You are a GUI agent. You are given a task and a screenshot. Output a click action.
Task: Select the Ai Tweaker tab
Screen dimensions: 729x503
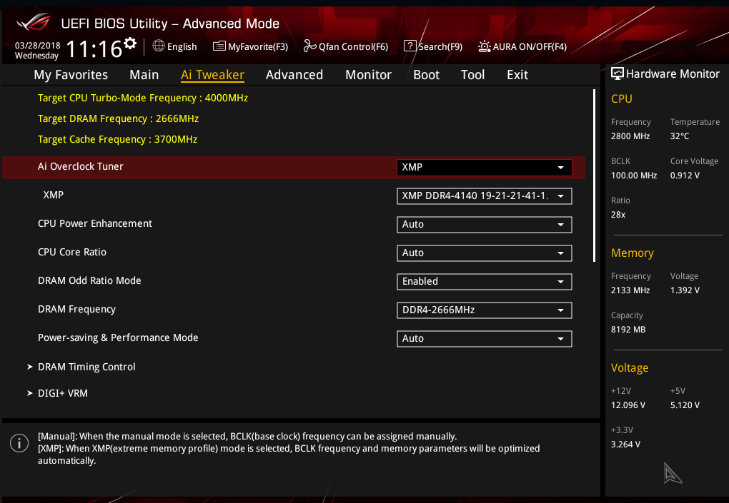point(212,75)
